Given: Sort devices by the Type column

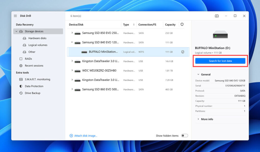Looking at the screenshot, I should 124,24.
